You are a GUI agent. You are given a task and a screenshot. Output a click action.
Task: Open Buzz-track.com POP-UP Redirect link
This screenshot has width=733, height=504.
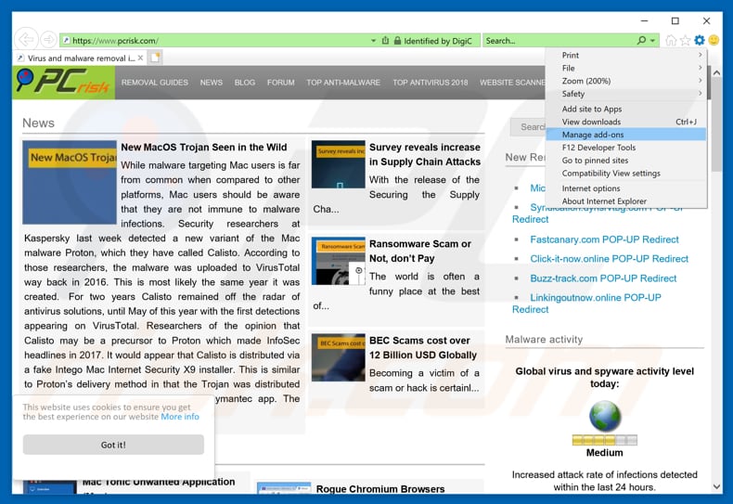click(603, 278)
